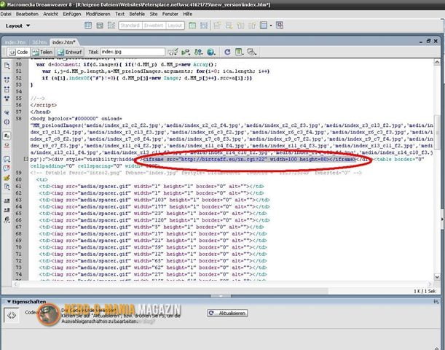
Task: Open the File Management dropdown
Action: point(198,52)
